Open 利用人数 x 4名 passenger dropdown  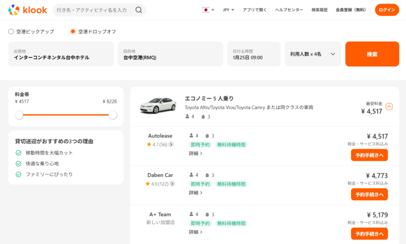313,54
